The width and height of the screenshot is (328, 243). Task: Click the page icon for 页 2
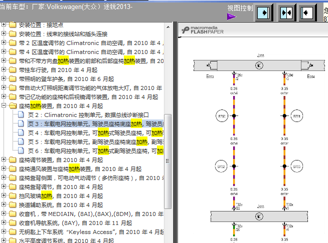pyautogui.click(x=21, y=114)
